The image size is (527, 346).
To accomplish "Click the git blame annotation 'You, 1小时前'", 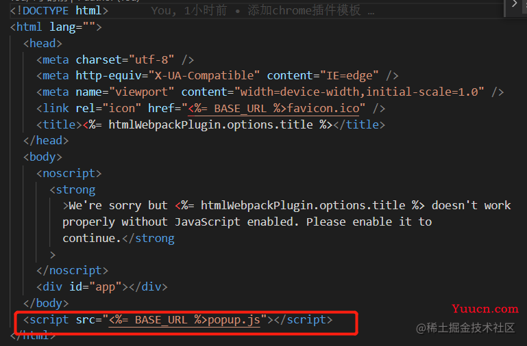I will pos(189,11).
